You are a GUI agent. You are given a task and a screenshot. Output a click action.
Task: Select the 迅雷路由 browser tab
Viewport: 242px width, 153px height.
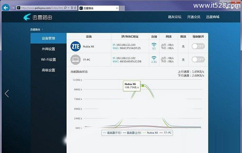click(x=99, y=8)
